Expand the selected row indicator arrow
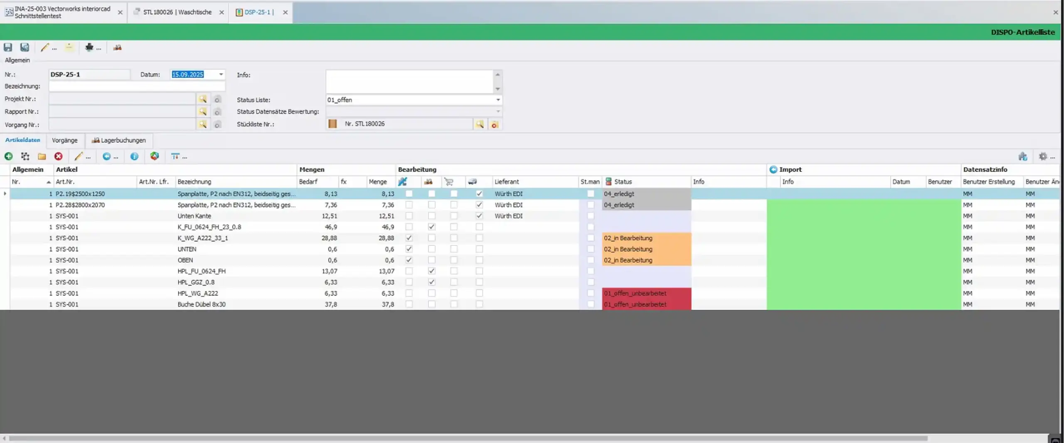 coord(5,194)
